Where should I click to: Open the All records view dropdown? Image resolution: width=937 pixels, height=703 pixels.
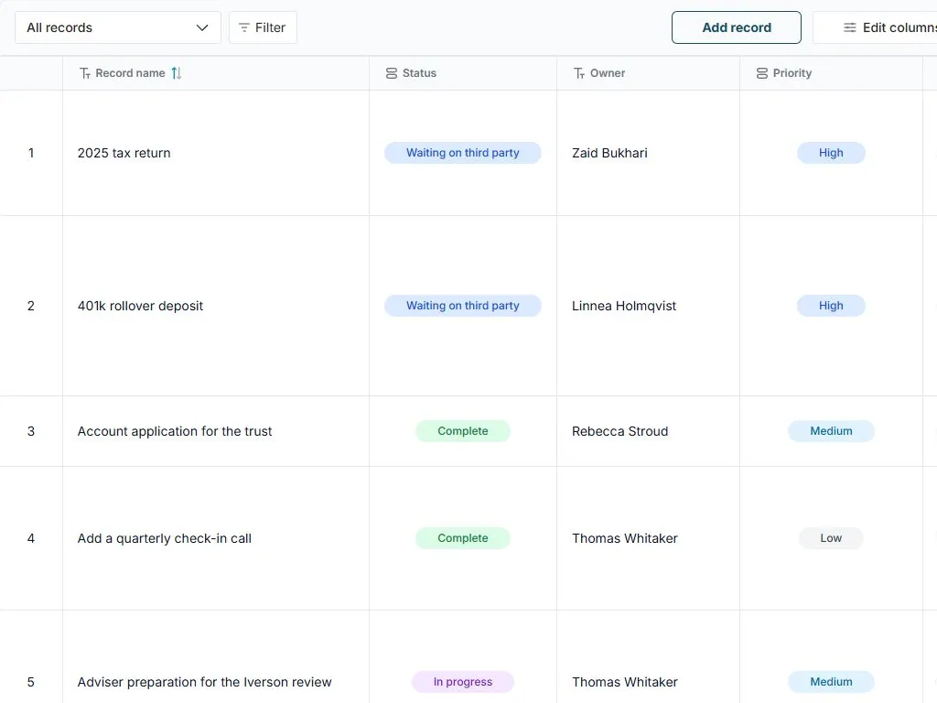(118, 27)
